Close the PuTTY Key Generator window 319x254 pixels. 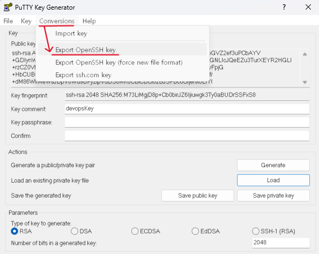pyautogui.click(x=308, y=8)
